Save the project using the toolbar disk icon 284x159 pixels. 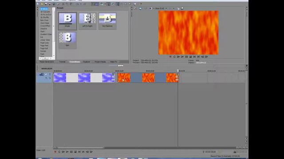pyautogui.click(x=46, y=4)
